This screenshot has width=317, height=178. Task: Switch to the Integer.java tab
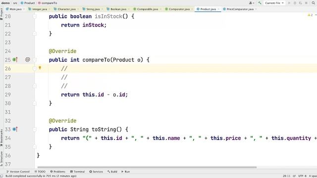coord(40,9)
